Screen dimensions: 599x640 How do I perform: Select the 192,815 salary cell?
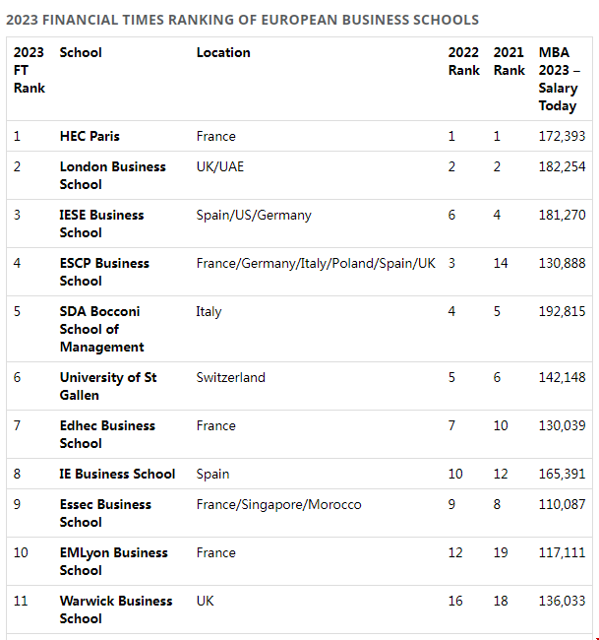click(x=562, y=311)
